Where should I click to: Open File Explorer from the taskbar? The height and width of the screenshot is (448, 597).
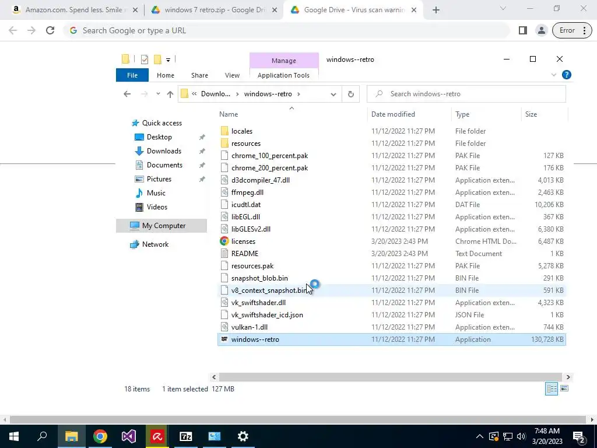(71, 436)
